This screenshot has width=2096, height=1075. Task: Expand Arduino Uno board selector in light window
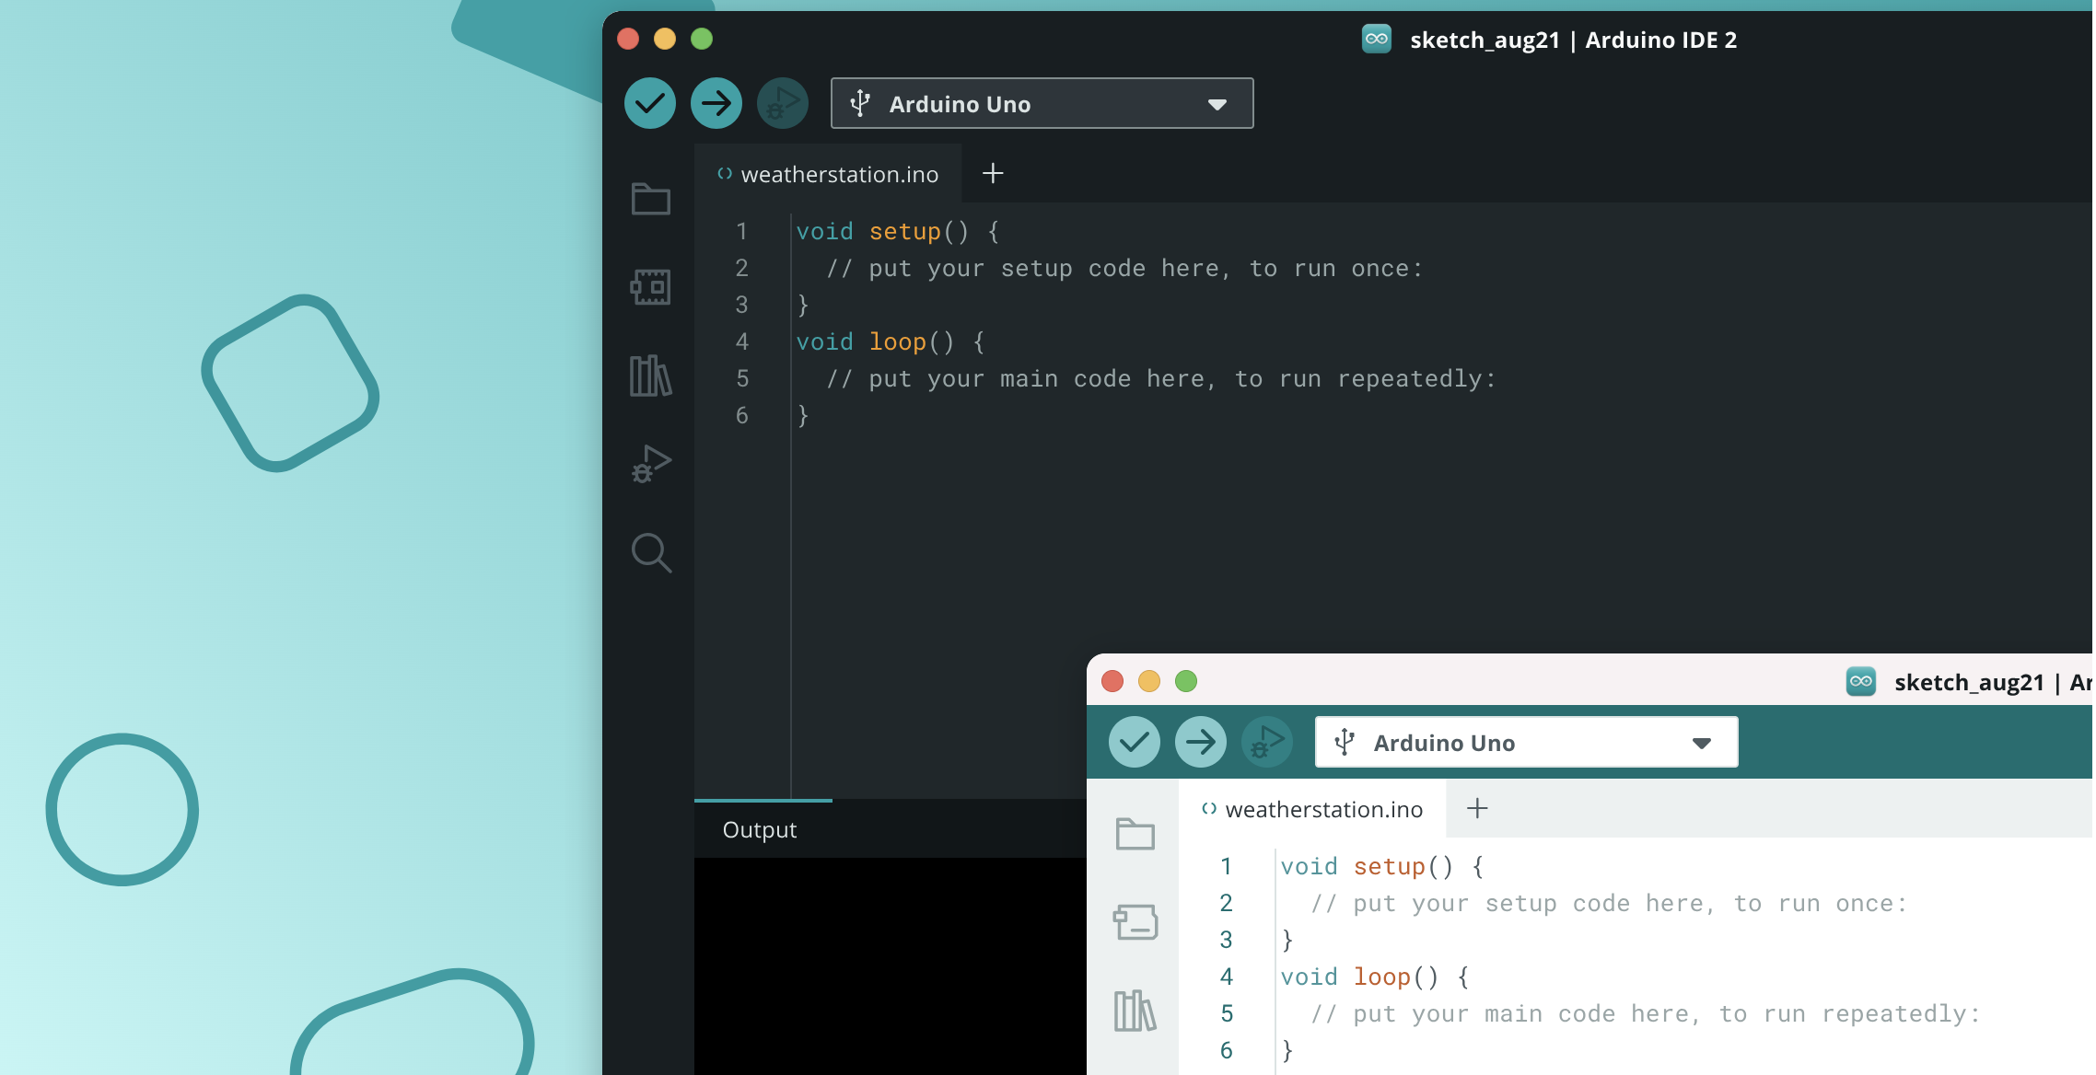tap(1526, 743)
